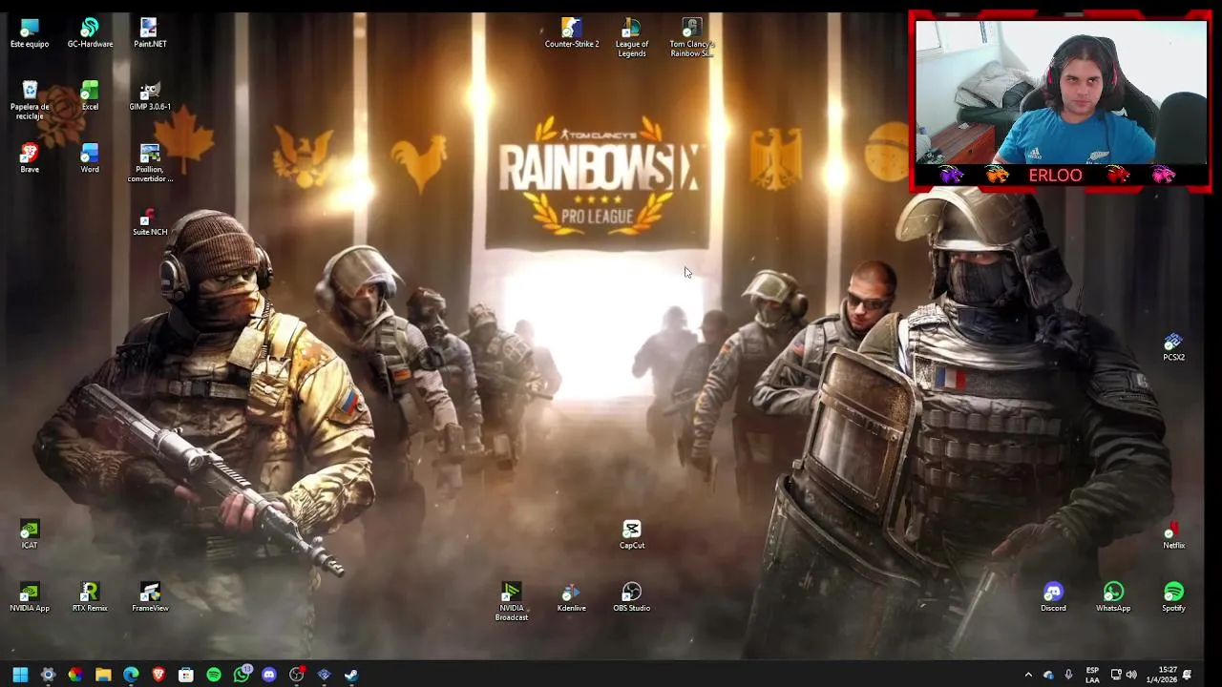1222x687 pixels.
Task: Open PCSX2 emulator desktop icon
Action: click(1173, 347)
